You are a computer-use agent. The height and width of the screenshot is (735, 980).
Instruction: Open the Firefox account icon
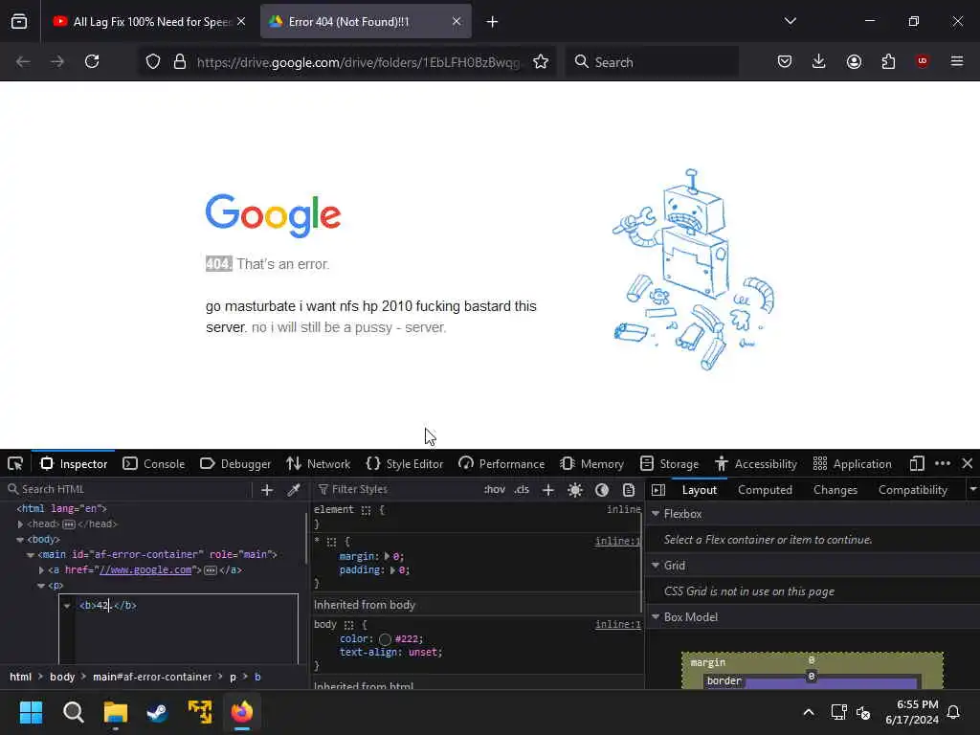[x=854, y=61]
